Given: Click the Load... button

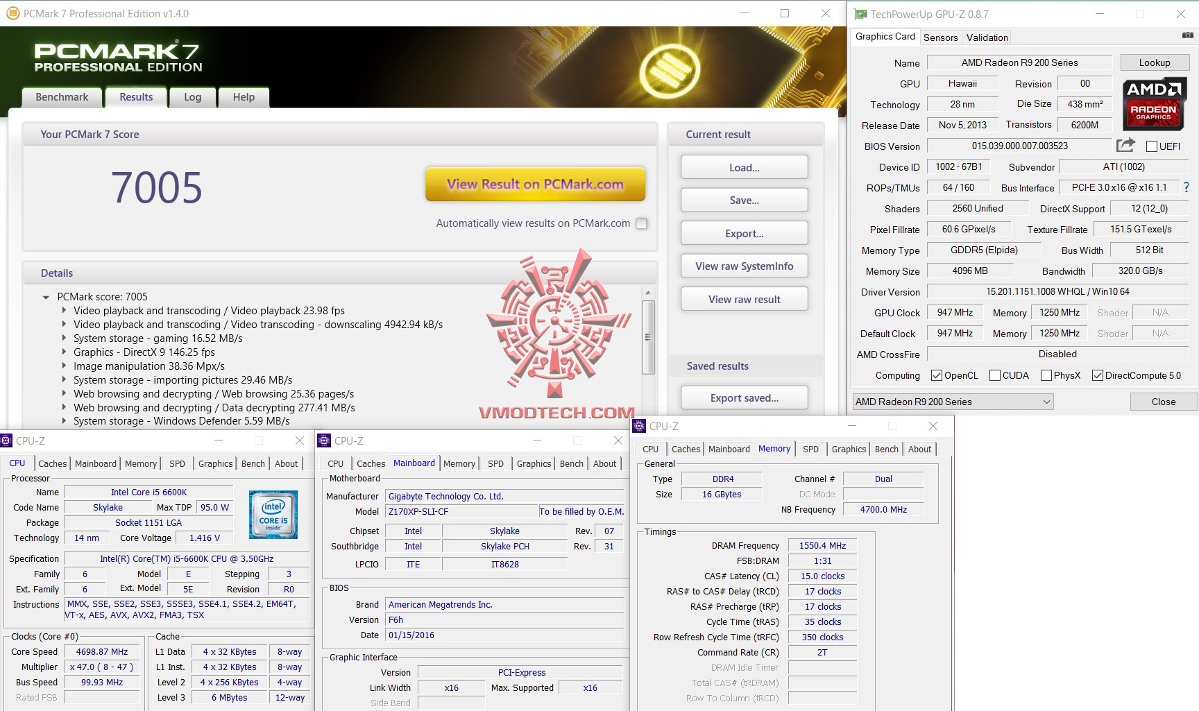Looking at the screenshot, I should pos(745,167).
